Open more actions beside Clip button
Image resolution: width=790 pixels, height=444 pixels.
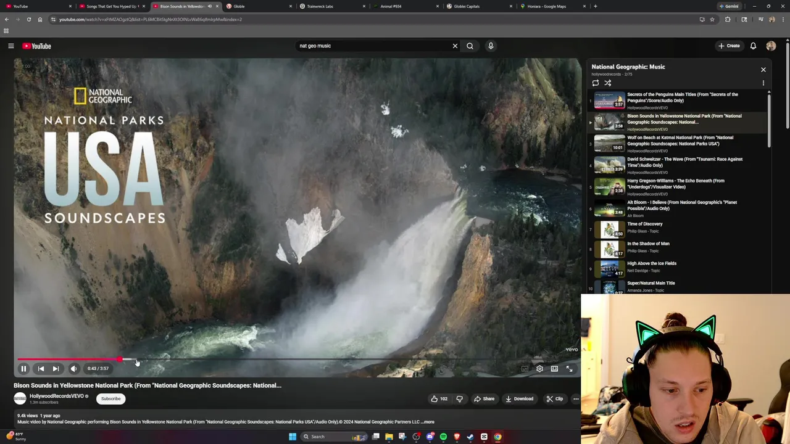[x=576, y=399]
